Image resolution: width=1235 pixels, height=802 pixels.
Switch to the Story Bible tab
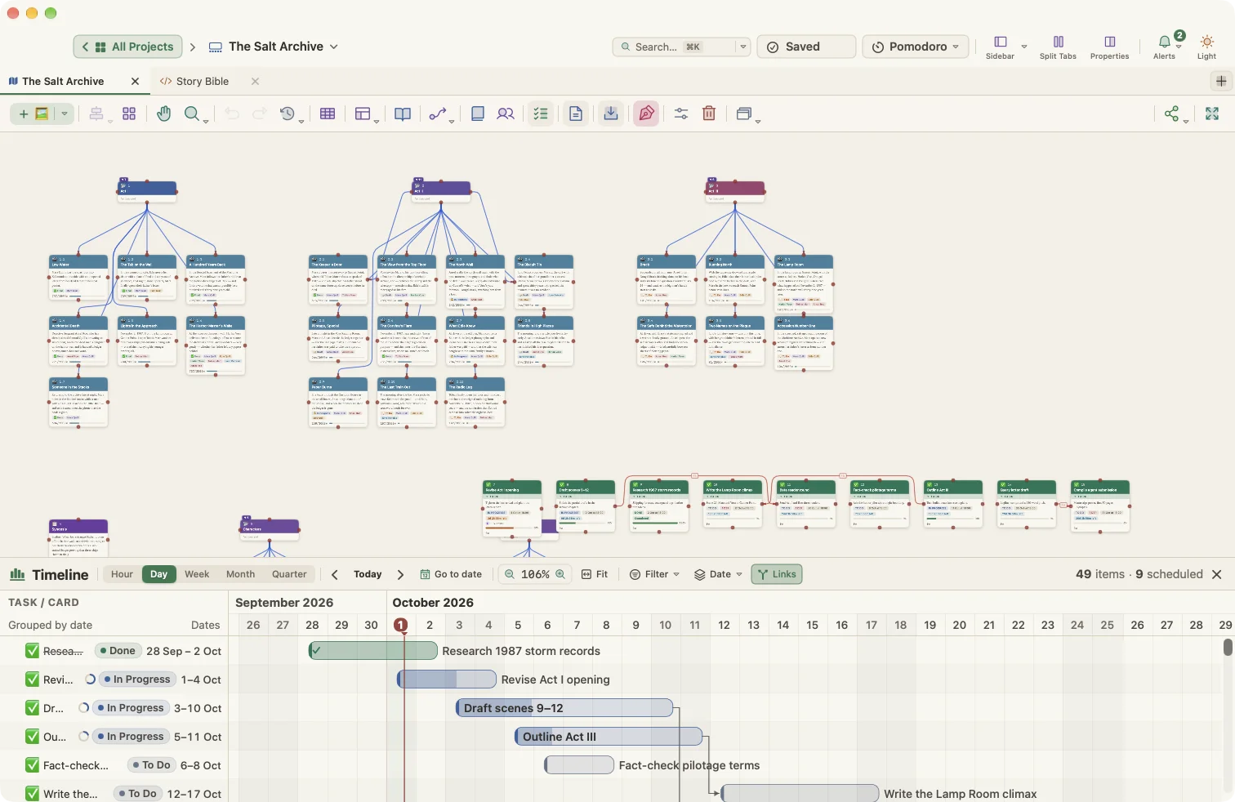point(203,82)
